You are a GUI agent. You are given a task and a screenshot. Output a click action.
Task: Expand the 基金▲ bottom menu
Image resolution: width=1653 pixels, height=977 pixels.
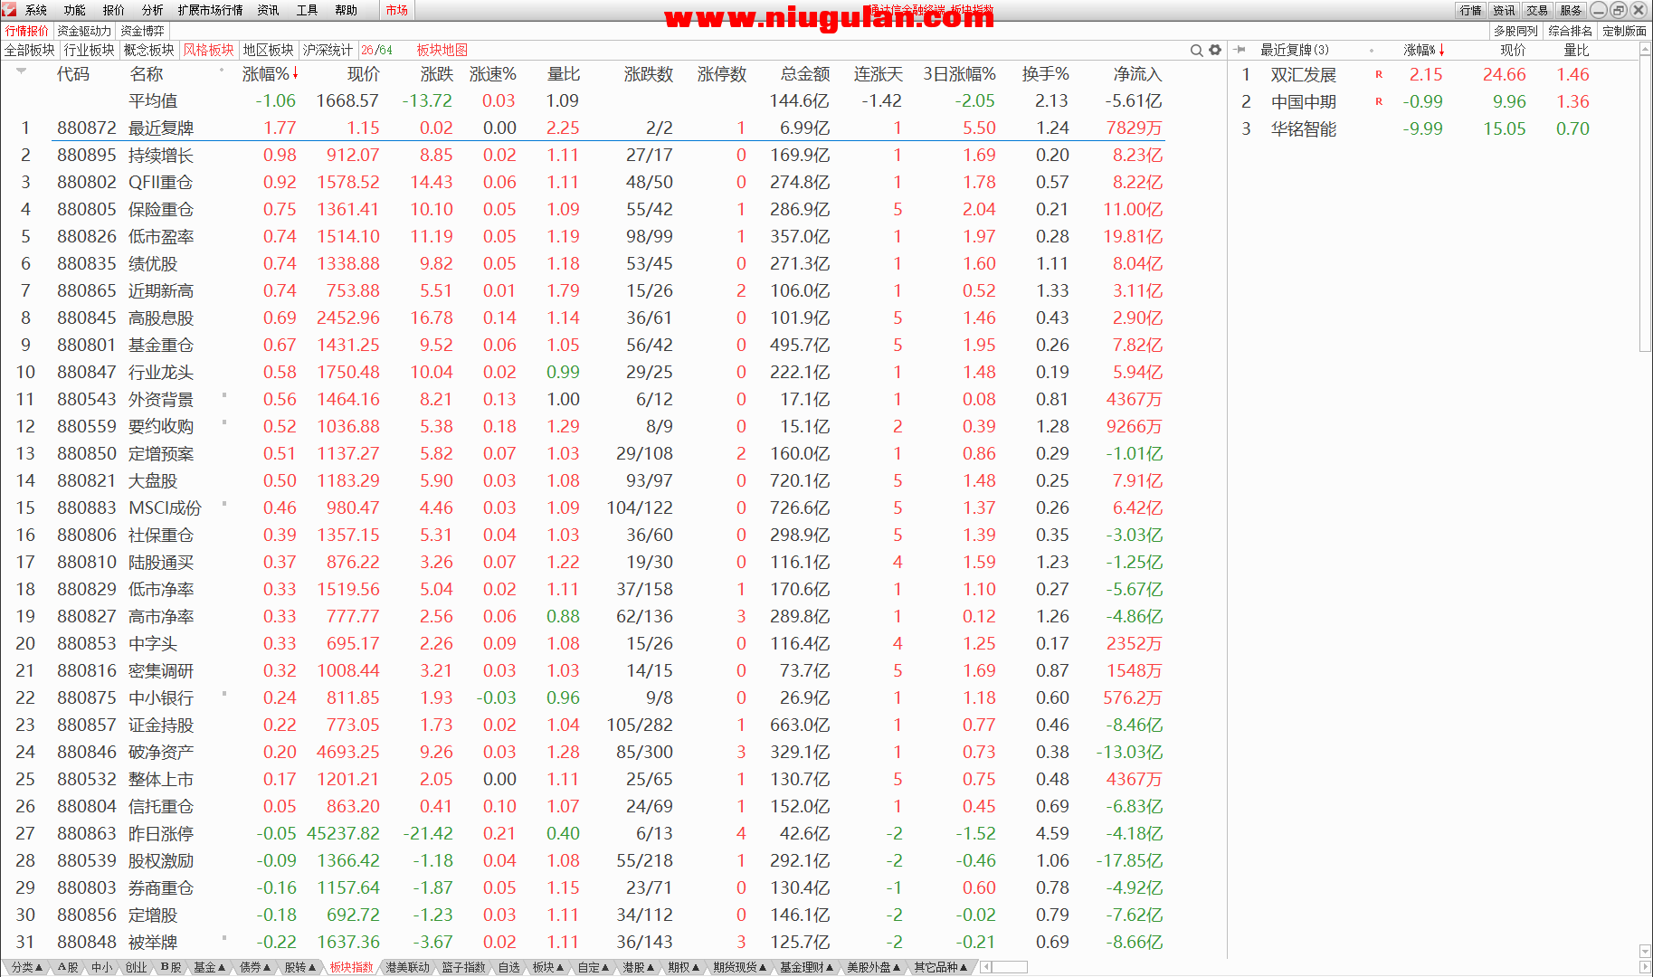pos(209,967)
